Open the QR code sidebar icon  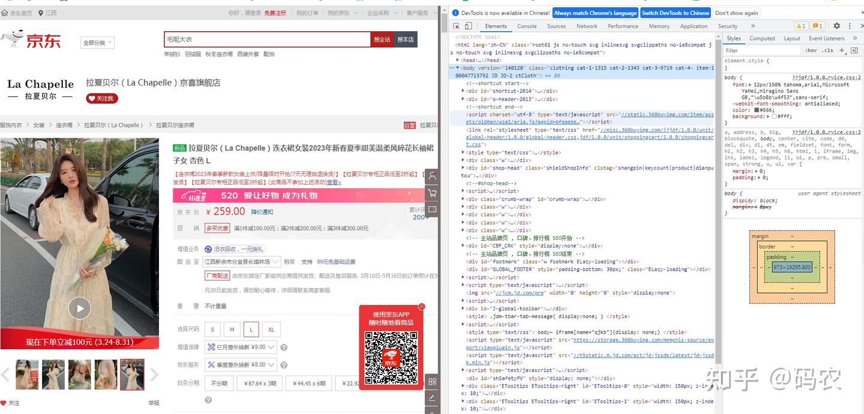432,382
